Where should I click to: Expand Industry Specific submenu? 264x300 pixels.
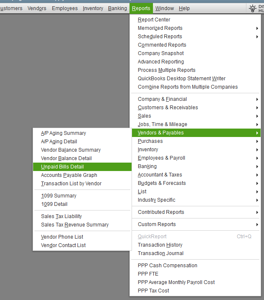coord(195,200)
